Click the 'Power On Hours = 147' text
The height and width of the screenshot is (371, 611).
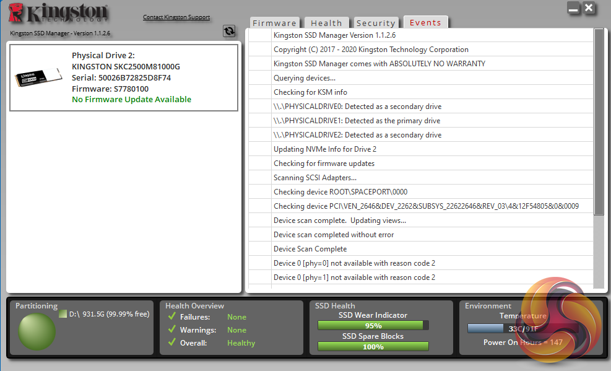pyautogui.click(x=523, y=342)
